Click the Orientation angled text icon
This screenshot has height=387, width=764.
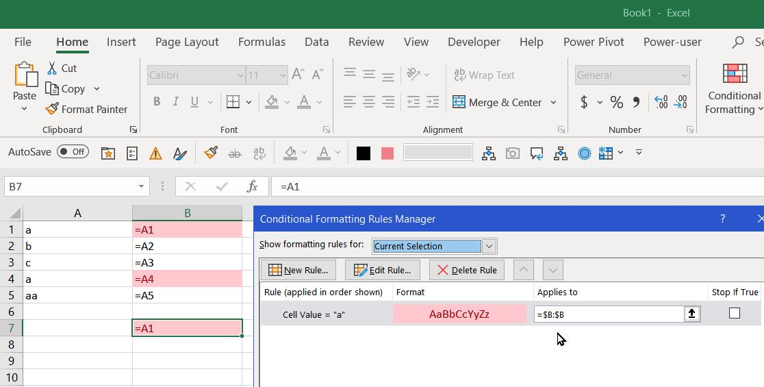pyautogui.click(x=413, y=74)
